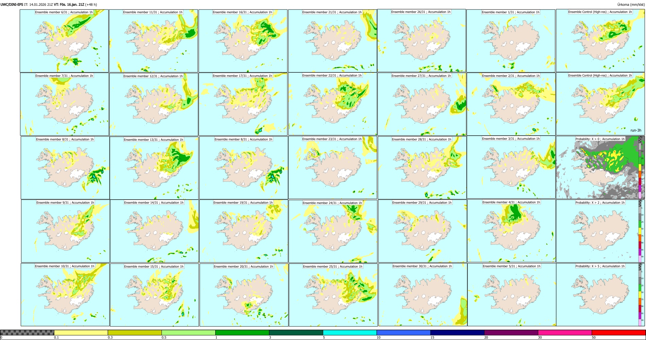Open the Ensemble member 15/31 map
This screenshot has width=646, height=340.
point(154,295)
